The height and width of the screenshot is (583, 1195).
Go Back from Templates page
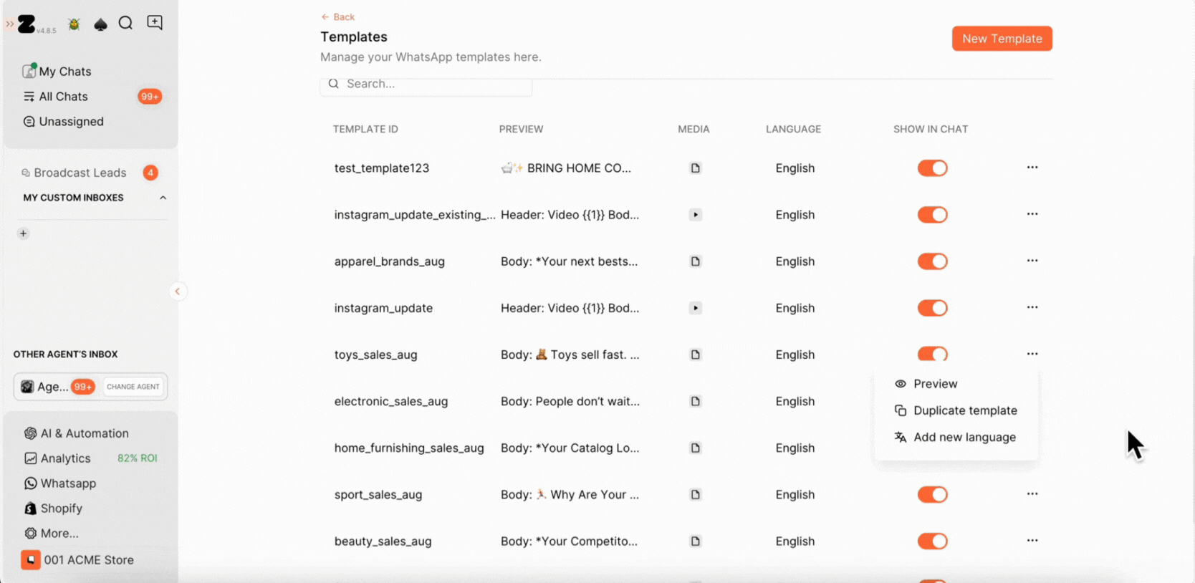pos(337,16)
